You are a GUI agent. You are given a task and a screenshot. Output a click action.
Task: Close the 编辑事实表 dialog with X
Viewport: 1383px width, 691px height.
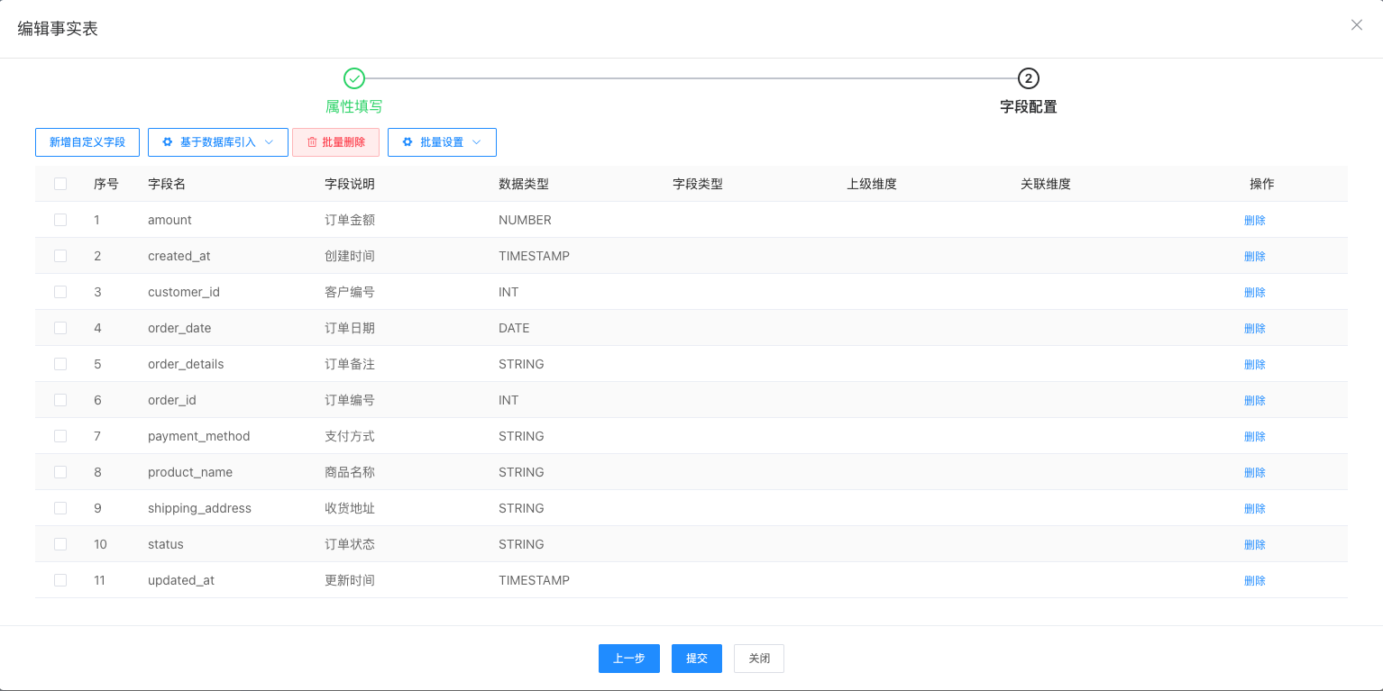click(1356, 25)
